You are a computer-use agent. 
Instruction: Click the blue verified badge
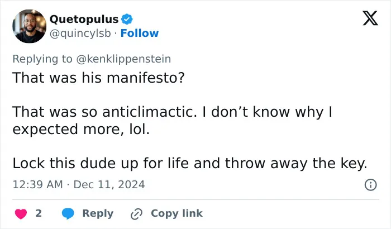tap(127, 19)
